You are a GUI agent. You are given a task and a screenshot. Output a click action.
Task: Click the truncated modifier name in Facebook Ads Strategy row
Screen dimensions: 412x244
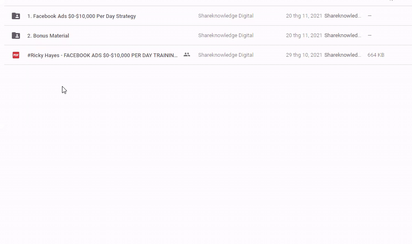343,16
